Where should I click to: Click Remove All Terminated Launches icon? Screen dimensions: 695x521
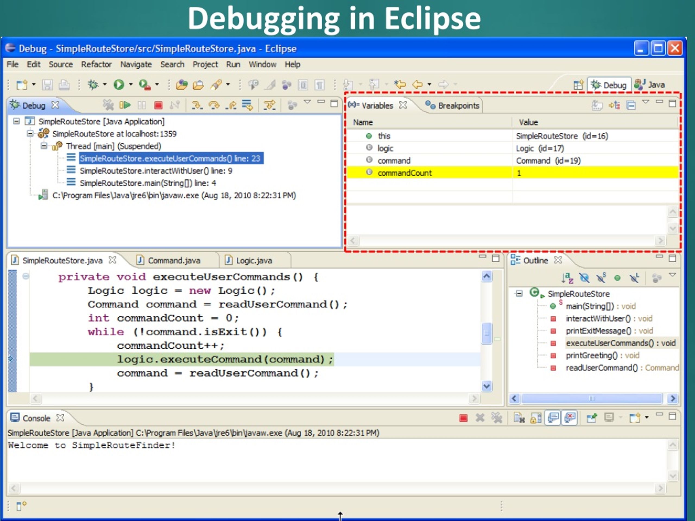pyautogui.click(x=108, y=105)
